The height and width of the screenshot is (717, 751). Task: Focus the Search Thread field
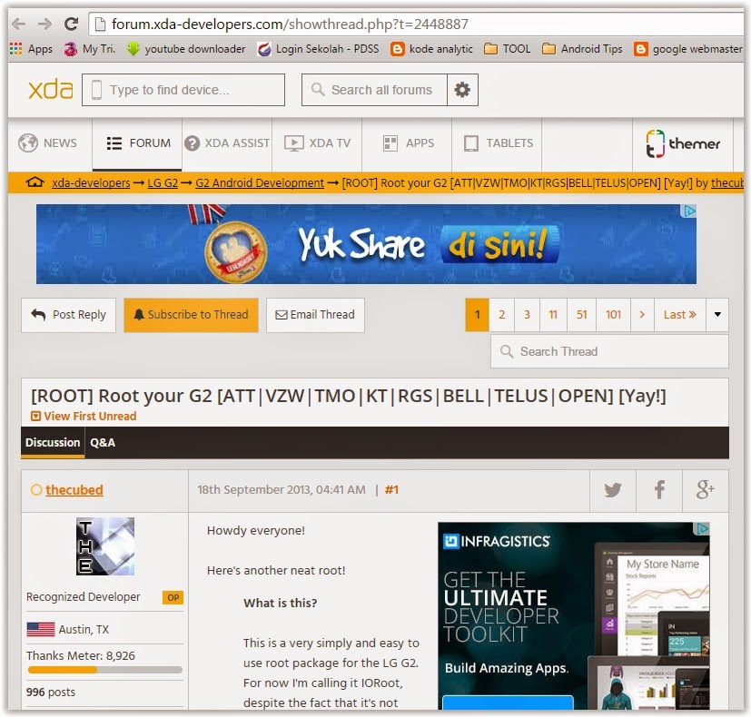point(609,351)
